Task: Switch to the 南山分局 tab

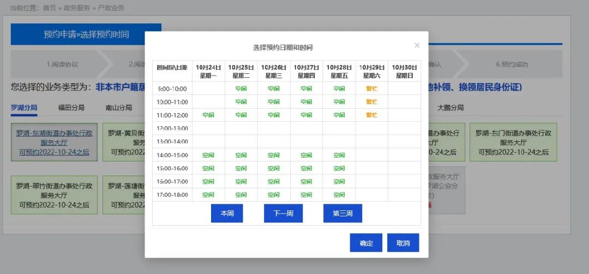Action: coord(119,108)
